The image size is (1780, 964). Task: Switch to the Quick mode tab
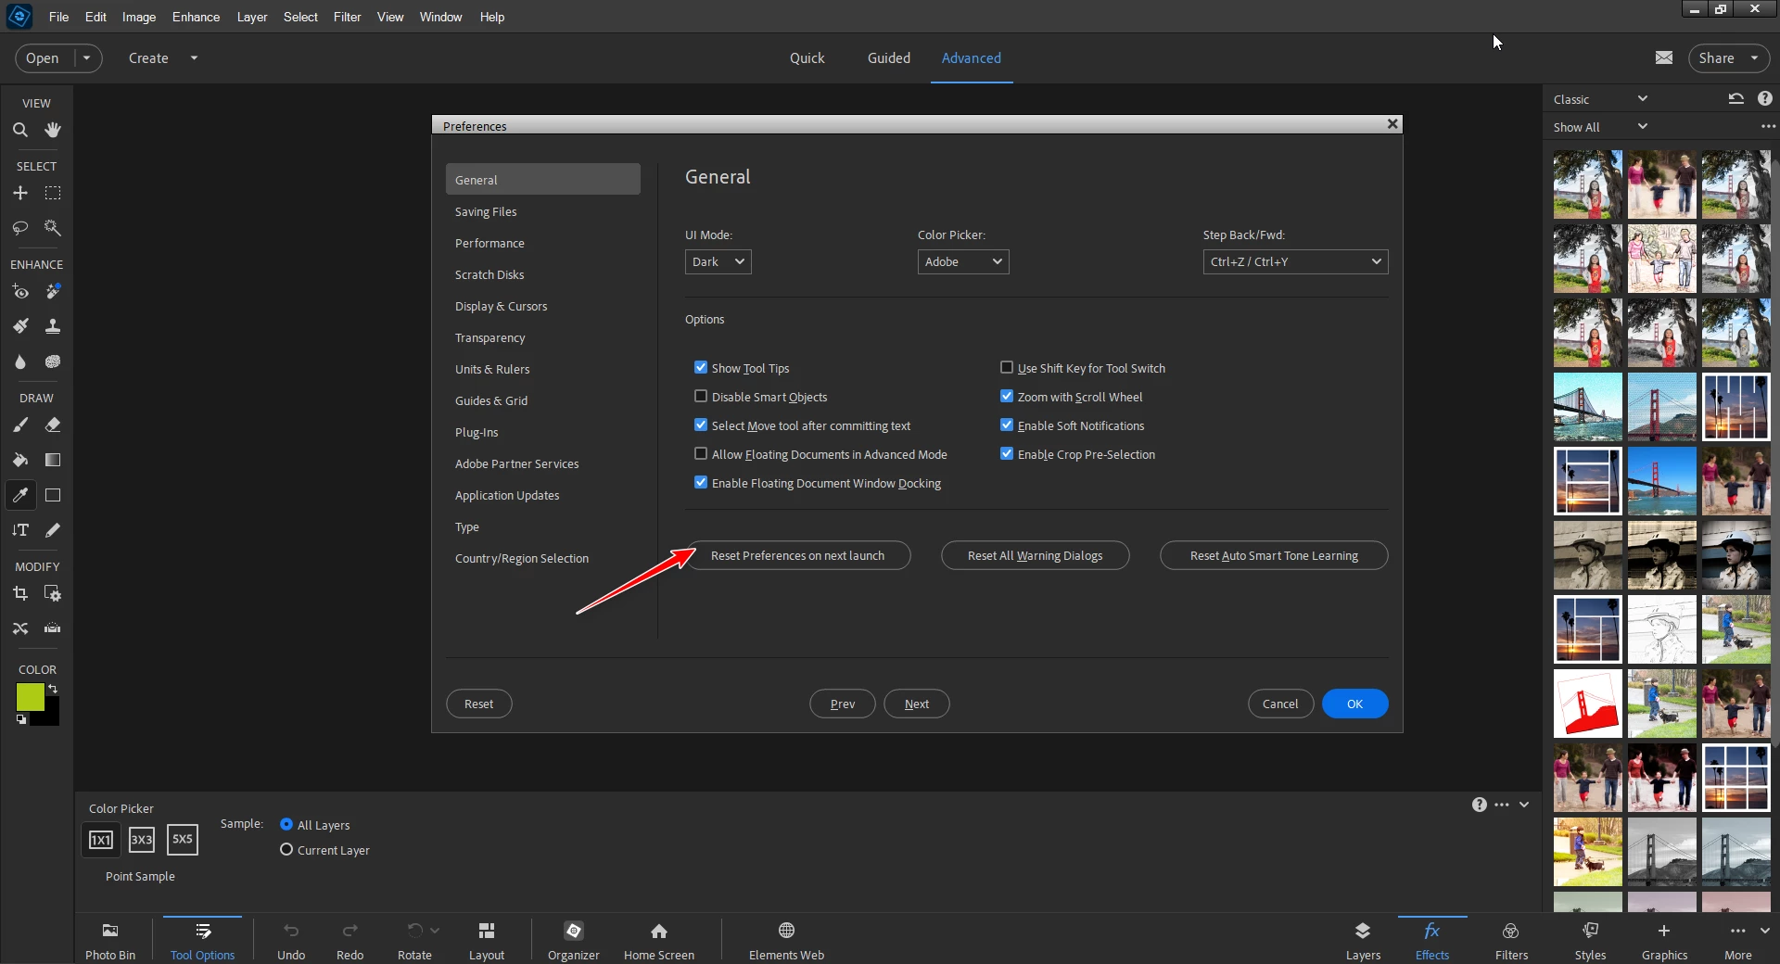coord(807,57)
